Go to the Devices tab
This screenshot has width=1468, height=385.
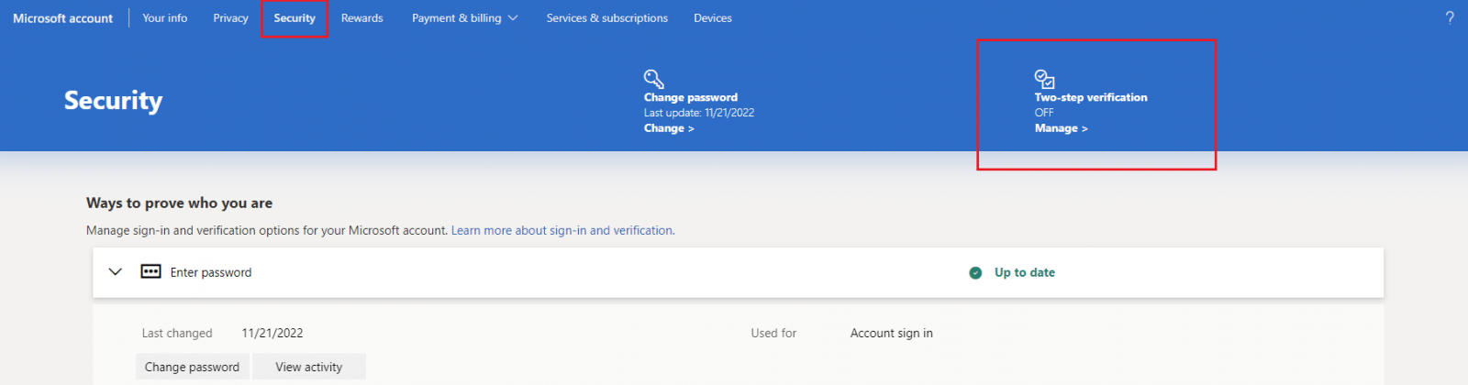pyautogui.click(x=713, y=18)
